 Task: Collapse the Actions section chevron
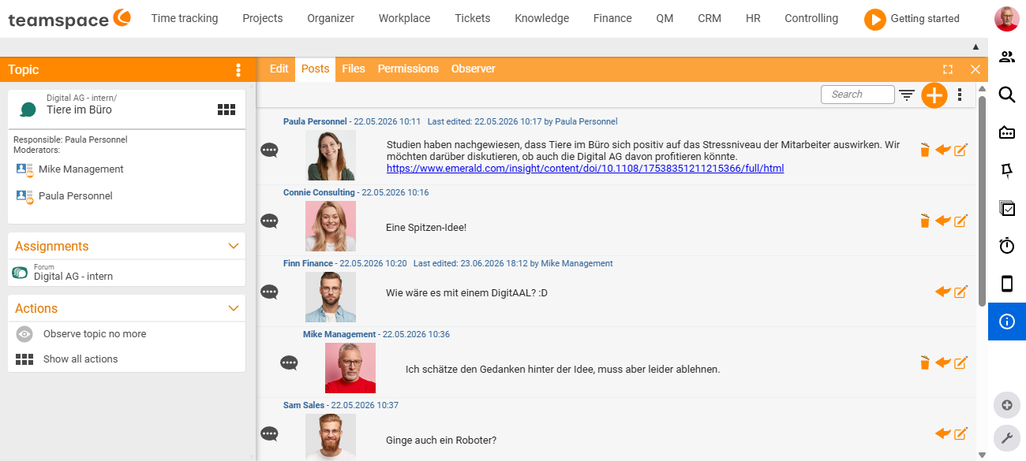[233, 308]
